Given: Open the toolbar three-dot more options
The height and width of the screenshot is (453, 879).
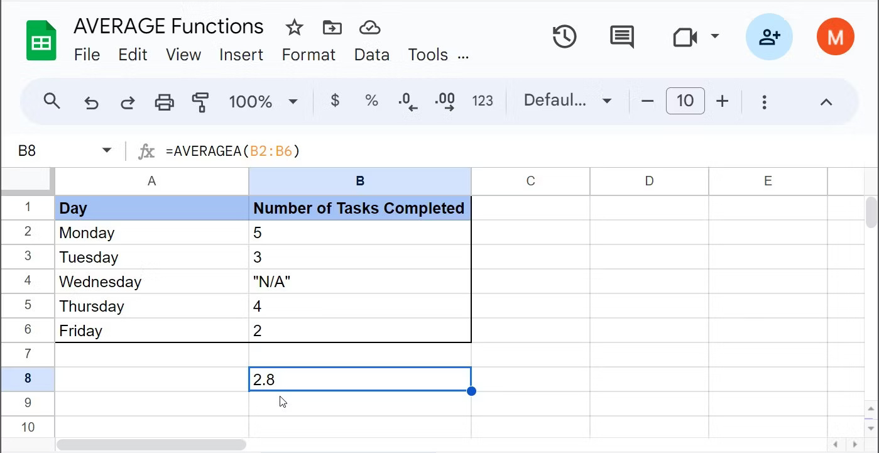Looking at the screenshot, I should tap(764, 102).
